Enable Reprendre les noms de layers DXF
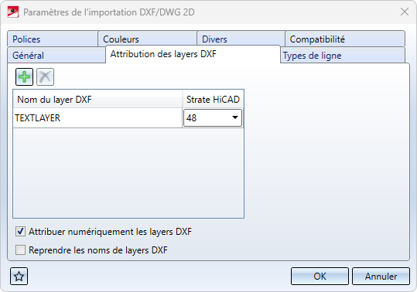The width and height of the screenshot is (417, 292). click(20, 250)
